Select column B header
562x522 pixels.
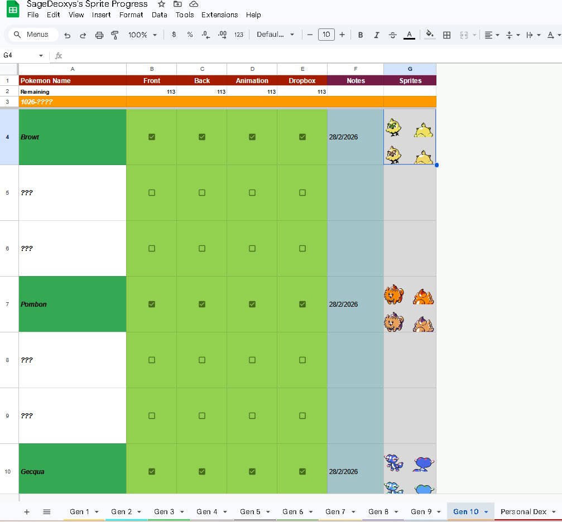click(152, 69)
